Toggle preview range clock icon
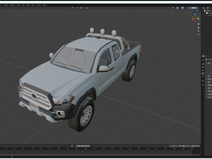 pos(179,146)
